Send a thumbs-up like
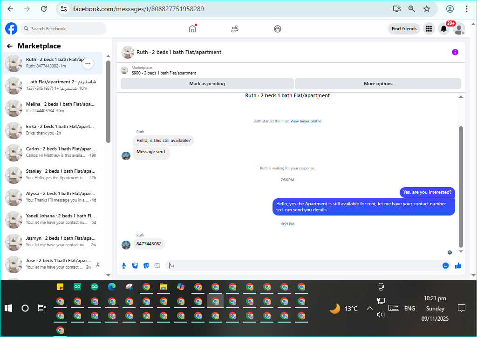Screen dimensions: 477x337 tap(458, 266)
